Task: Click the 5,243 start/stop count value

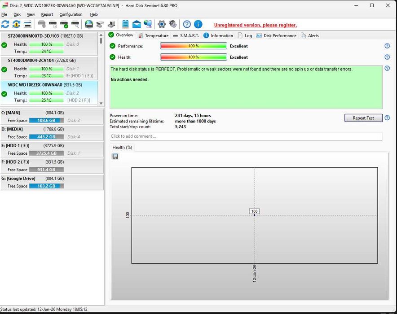Action: point(180,126)
